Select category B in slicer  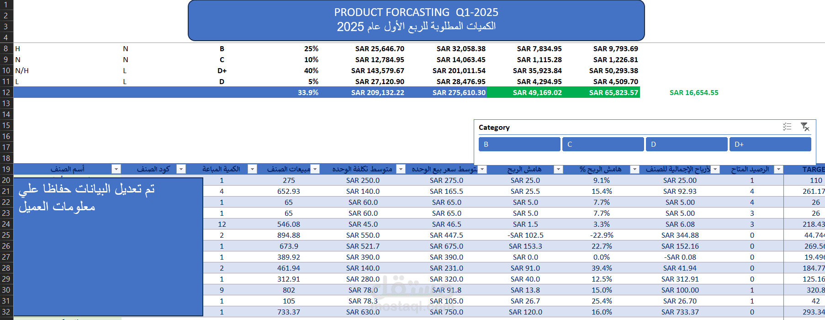click(x=519, y=144)
